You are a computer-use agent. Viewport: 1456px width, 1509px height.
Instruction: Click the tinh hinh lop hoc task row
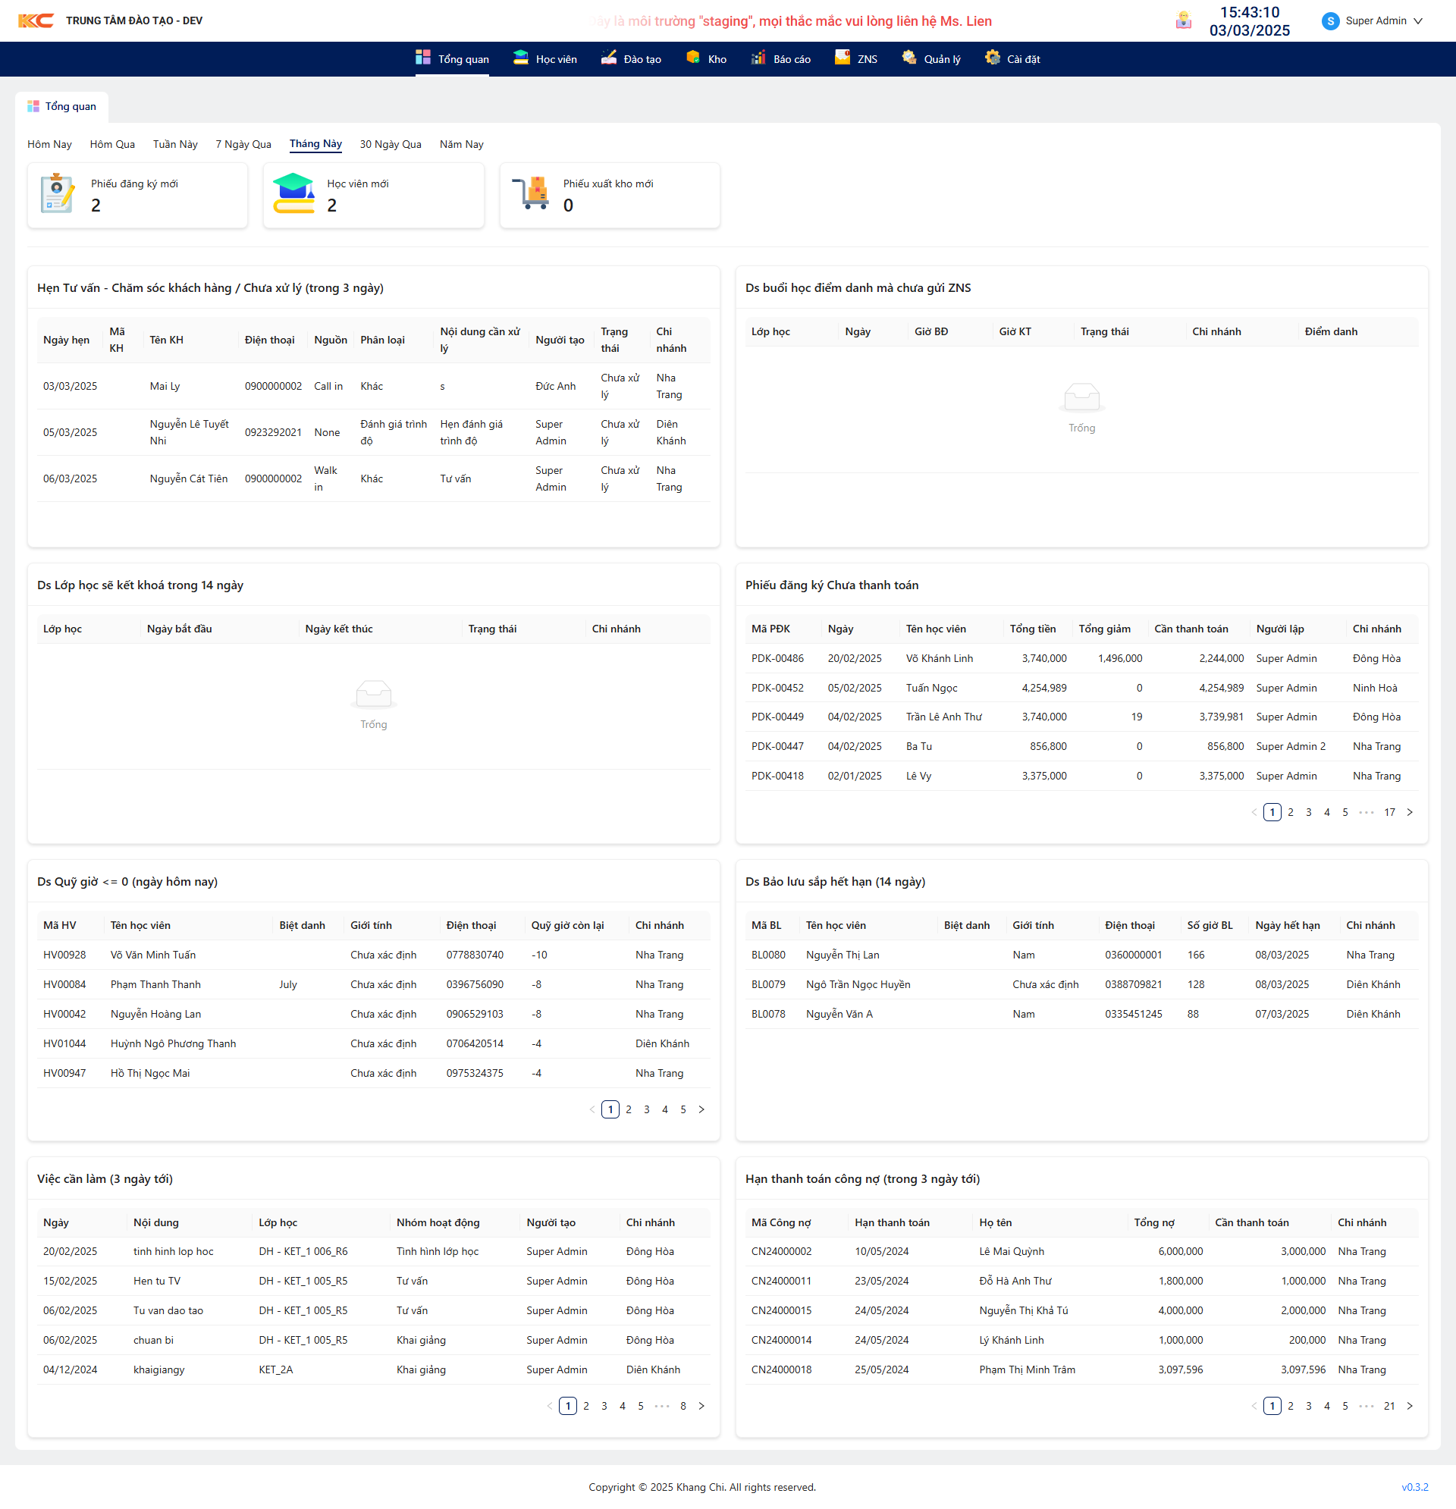click(x=373, y=1251)
